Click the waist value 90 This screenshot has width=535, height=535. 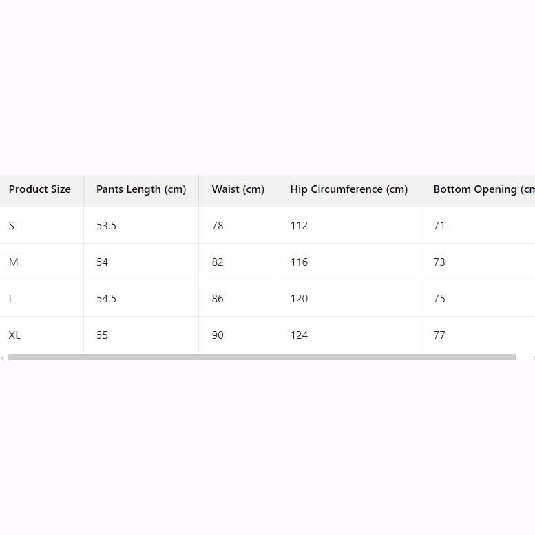pyautogui.click(x=218, y=335)
